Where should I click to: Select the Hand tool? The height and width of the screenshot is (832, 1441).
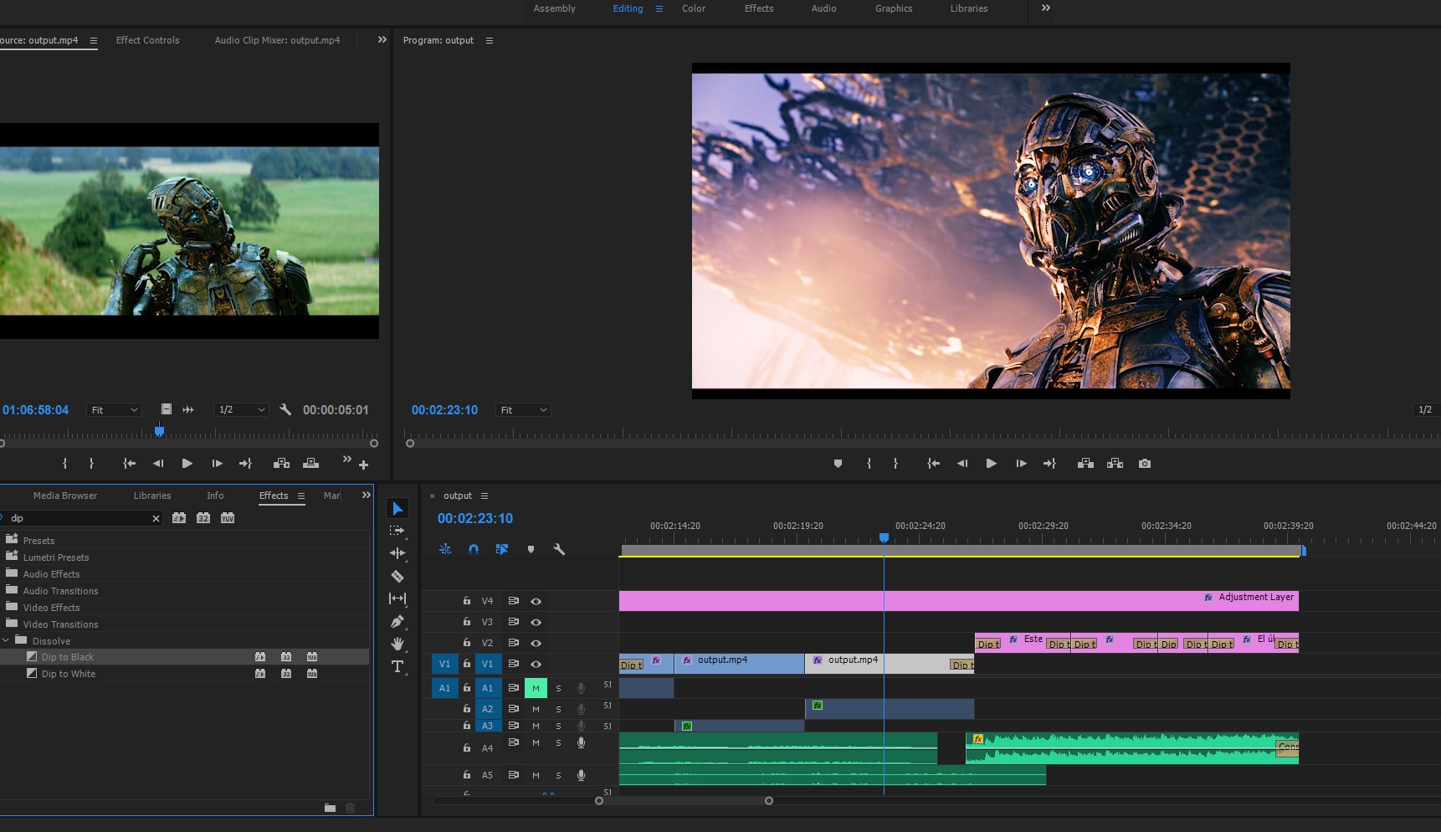[397, 644]
